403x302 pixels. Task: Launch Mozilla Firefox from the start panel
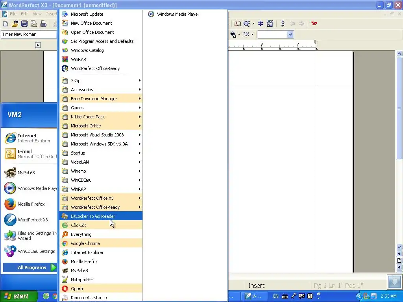(x=30, y=204)
